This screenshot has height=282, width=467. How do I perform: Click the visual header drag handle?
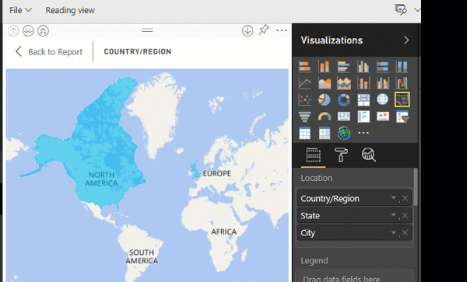pyautogui.click(x=147, y=30)
